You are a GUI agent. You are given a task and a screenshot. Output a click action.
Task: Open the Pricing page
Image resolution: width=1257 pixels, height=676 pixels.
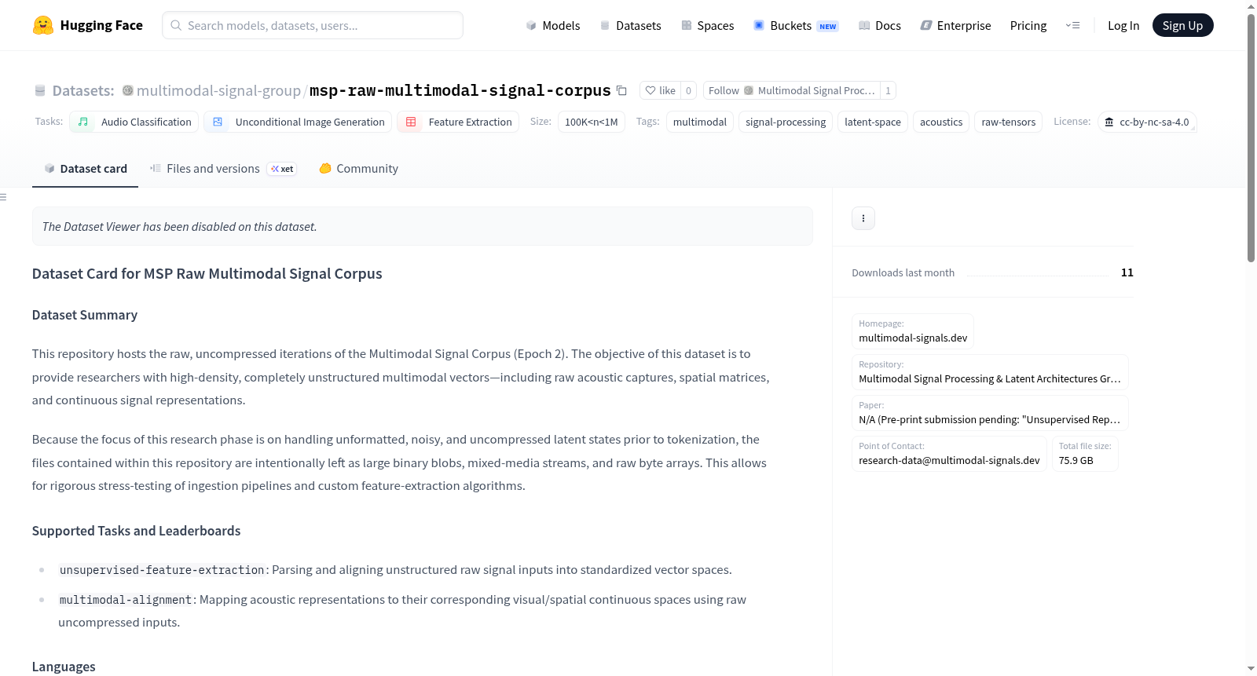click(1028, 26)
